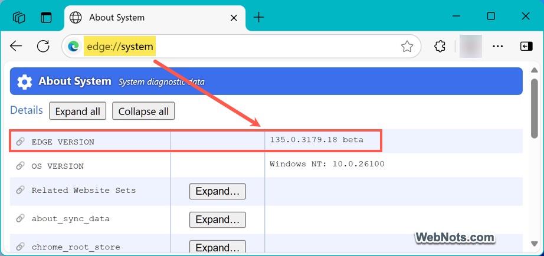Maximize the browser window
This screenshot has width=544, height=256.
[x=491, y=16]
